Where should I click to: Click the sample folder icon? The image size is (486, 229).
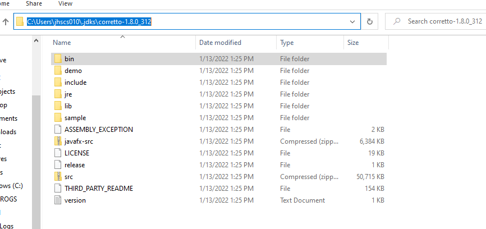point(58,117)
